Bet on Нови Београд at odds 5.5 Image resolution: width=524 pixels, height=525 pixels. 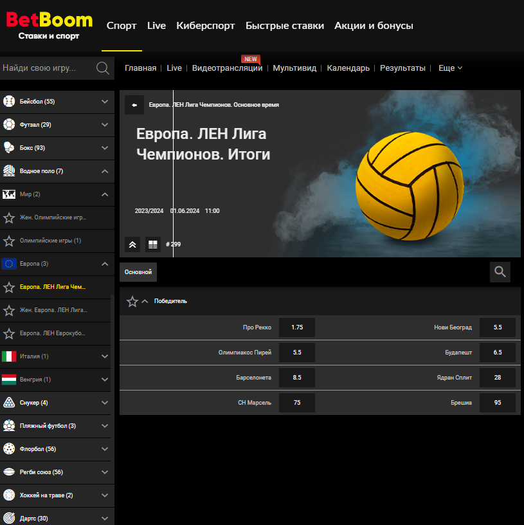click(497, 327)
